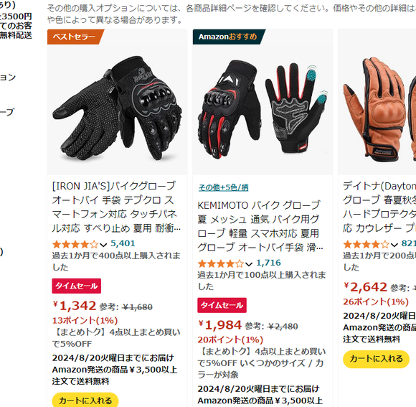Viewport: 416px width, 407px height.
Task: Open the KEMIMOTO バイク グローブ title link
Action: pos(260,226)
